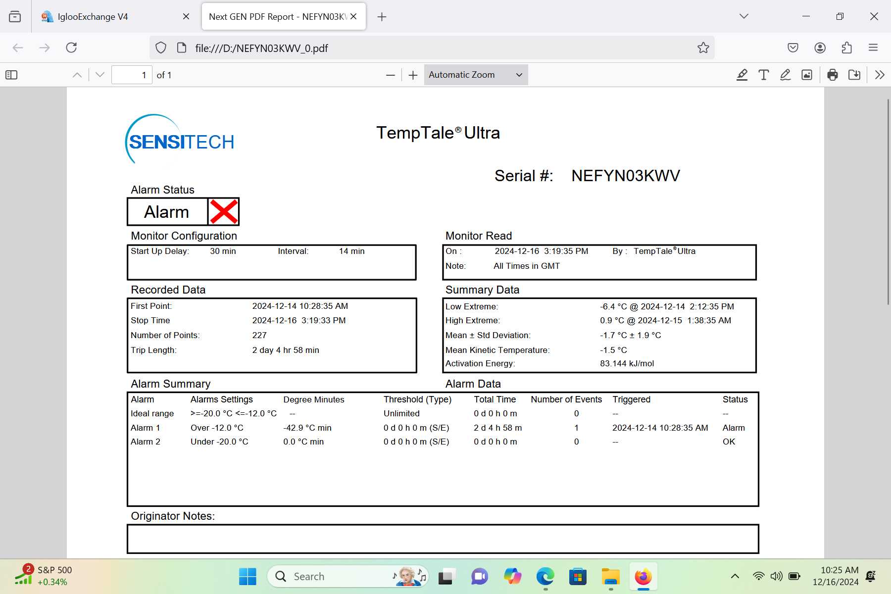Show hidden system tray icons
The image size is (891, 594).
point(735,576)
